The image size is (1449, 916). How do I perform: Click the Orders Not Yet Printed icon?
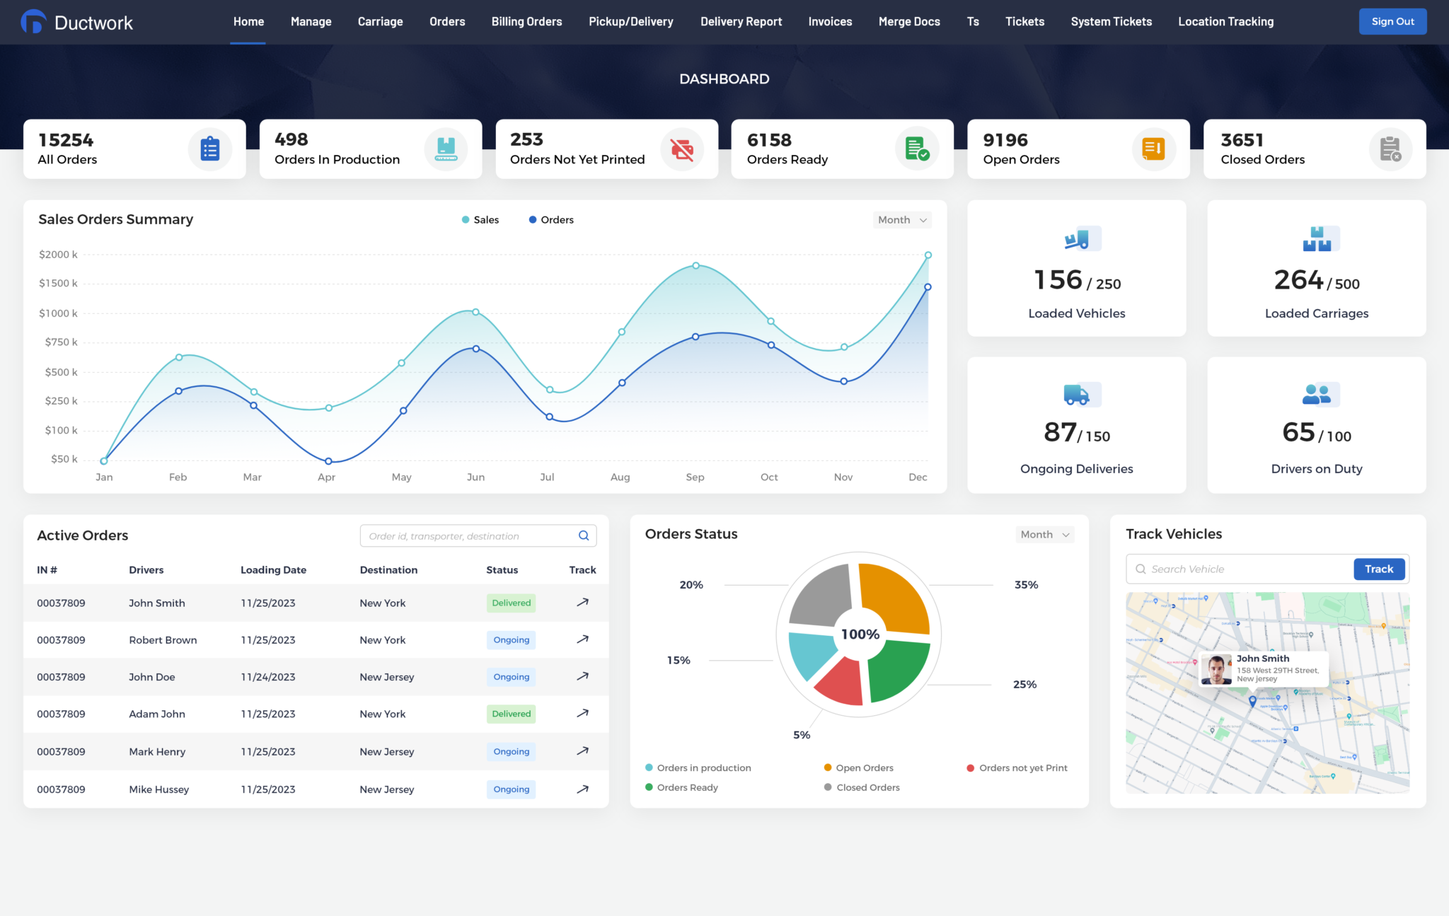(x=682, y=149)
